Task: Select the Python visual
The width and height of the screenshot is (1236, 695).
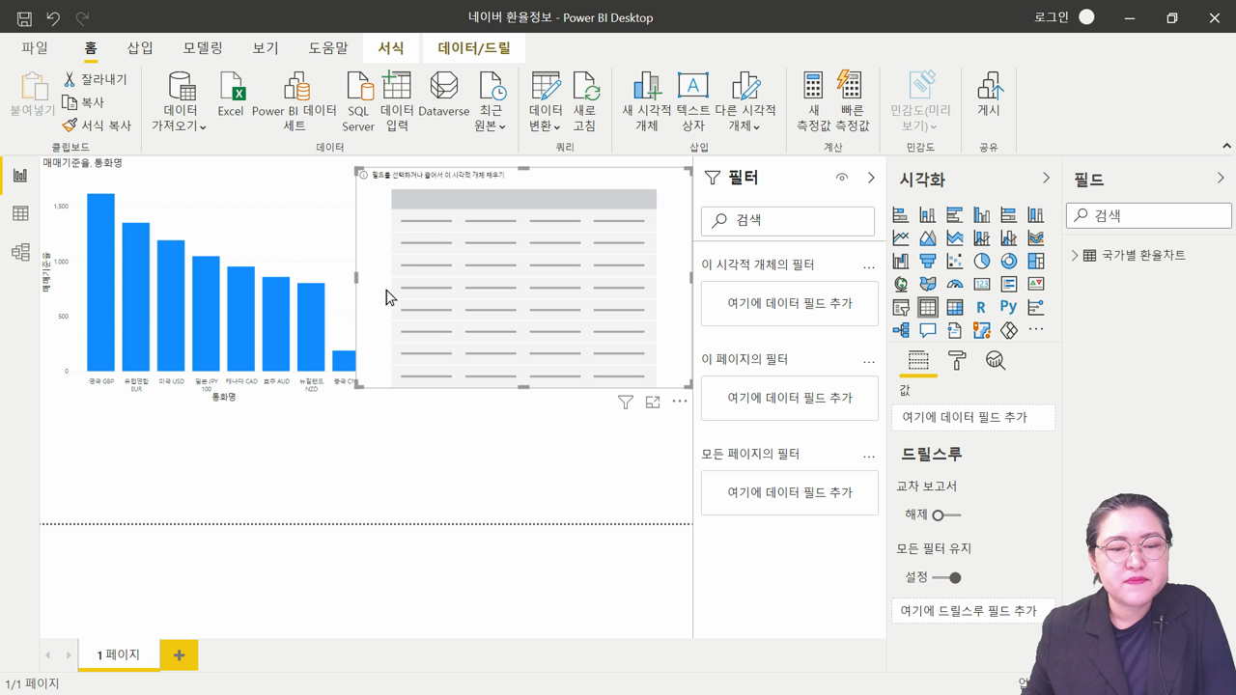Action: [1009, 307]
